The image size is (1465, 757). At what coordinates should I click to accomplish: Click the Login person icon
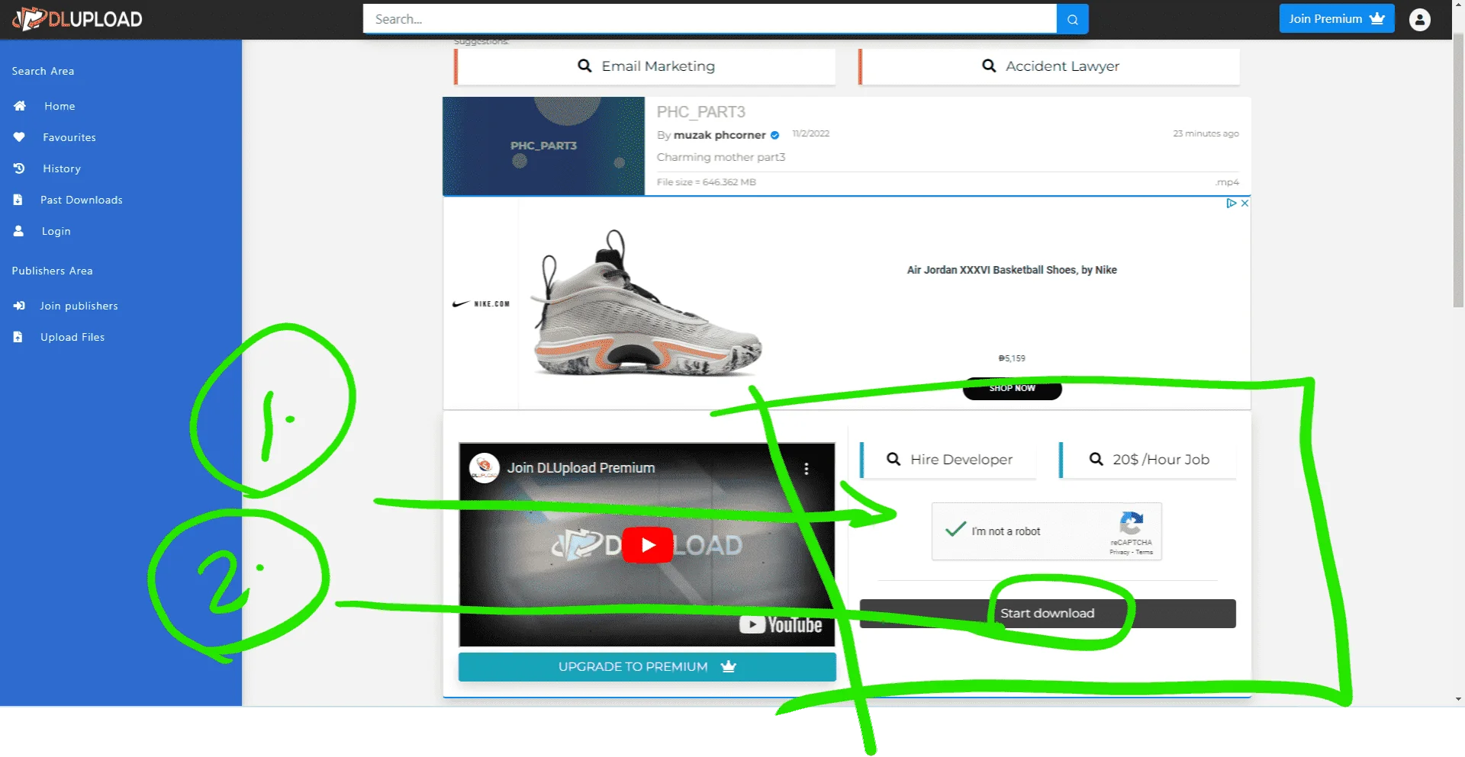(18, 231)
